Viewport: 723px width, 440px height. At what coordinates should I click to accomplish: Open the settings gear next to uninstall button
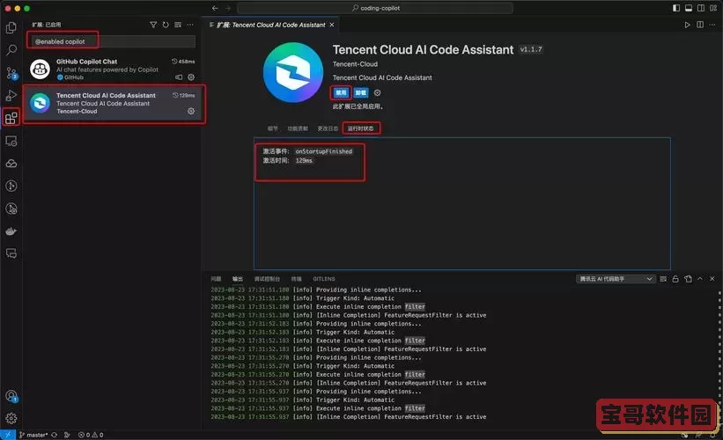377,92
